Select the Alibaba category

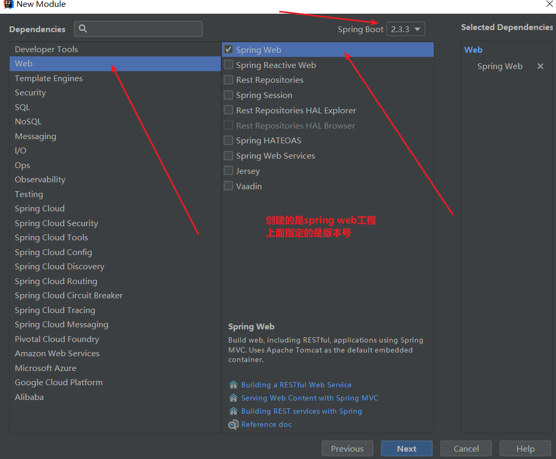[115, 397]
